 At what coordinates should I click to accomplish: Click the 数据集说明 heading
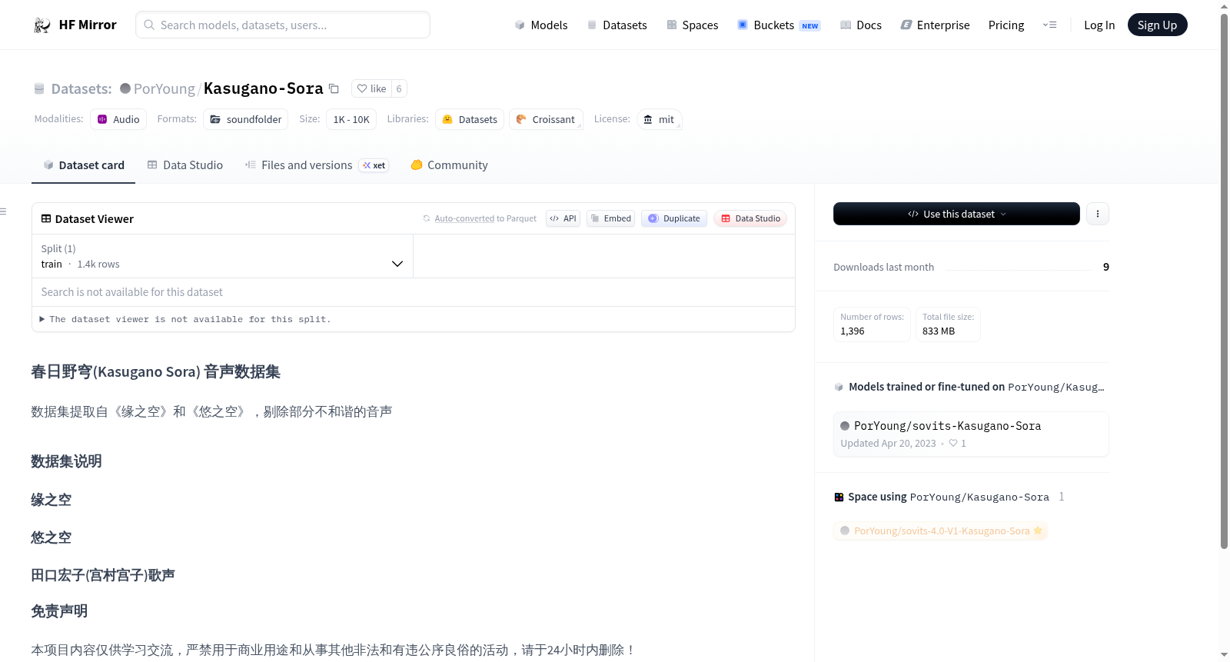(x=66, y=461)
